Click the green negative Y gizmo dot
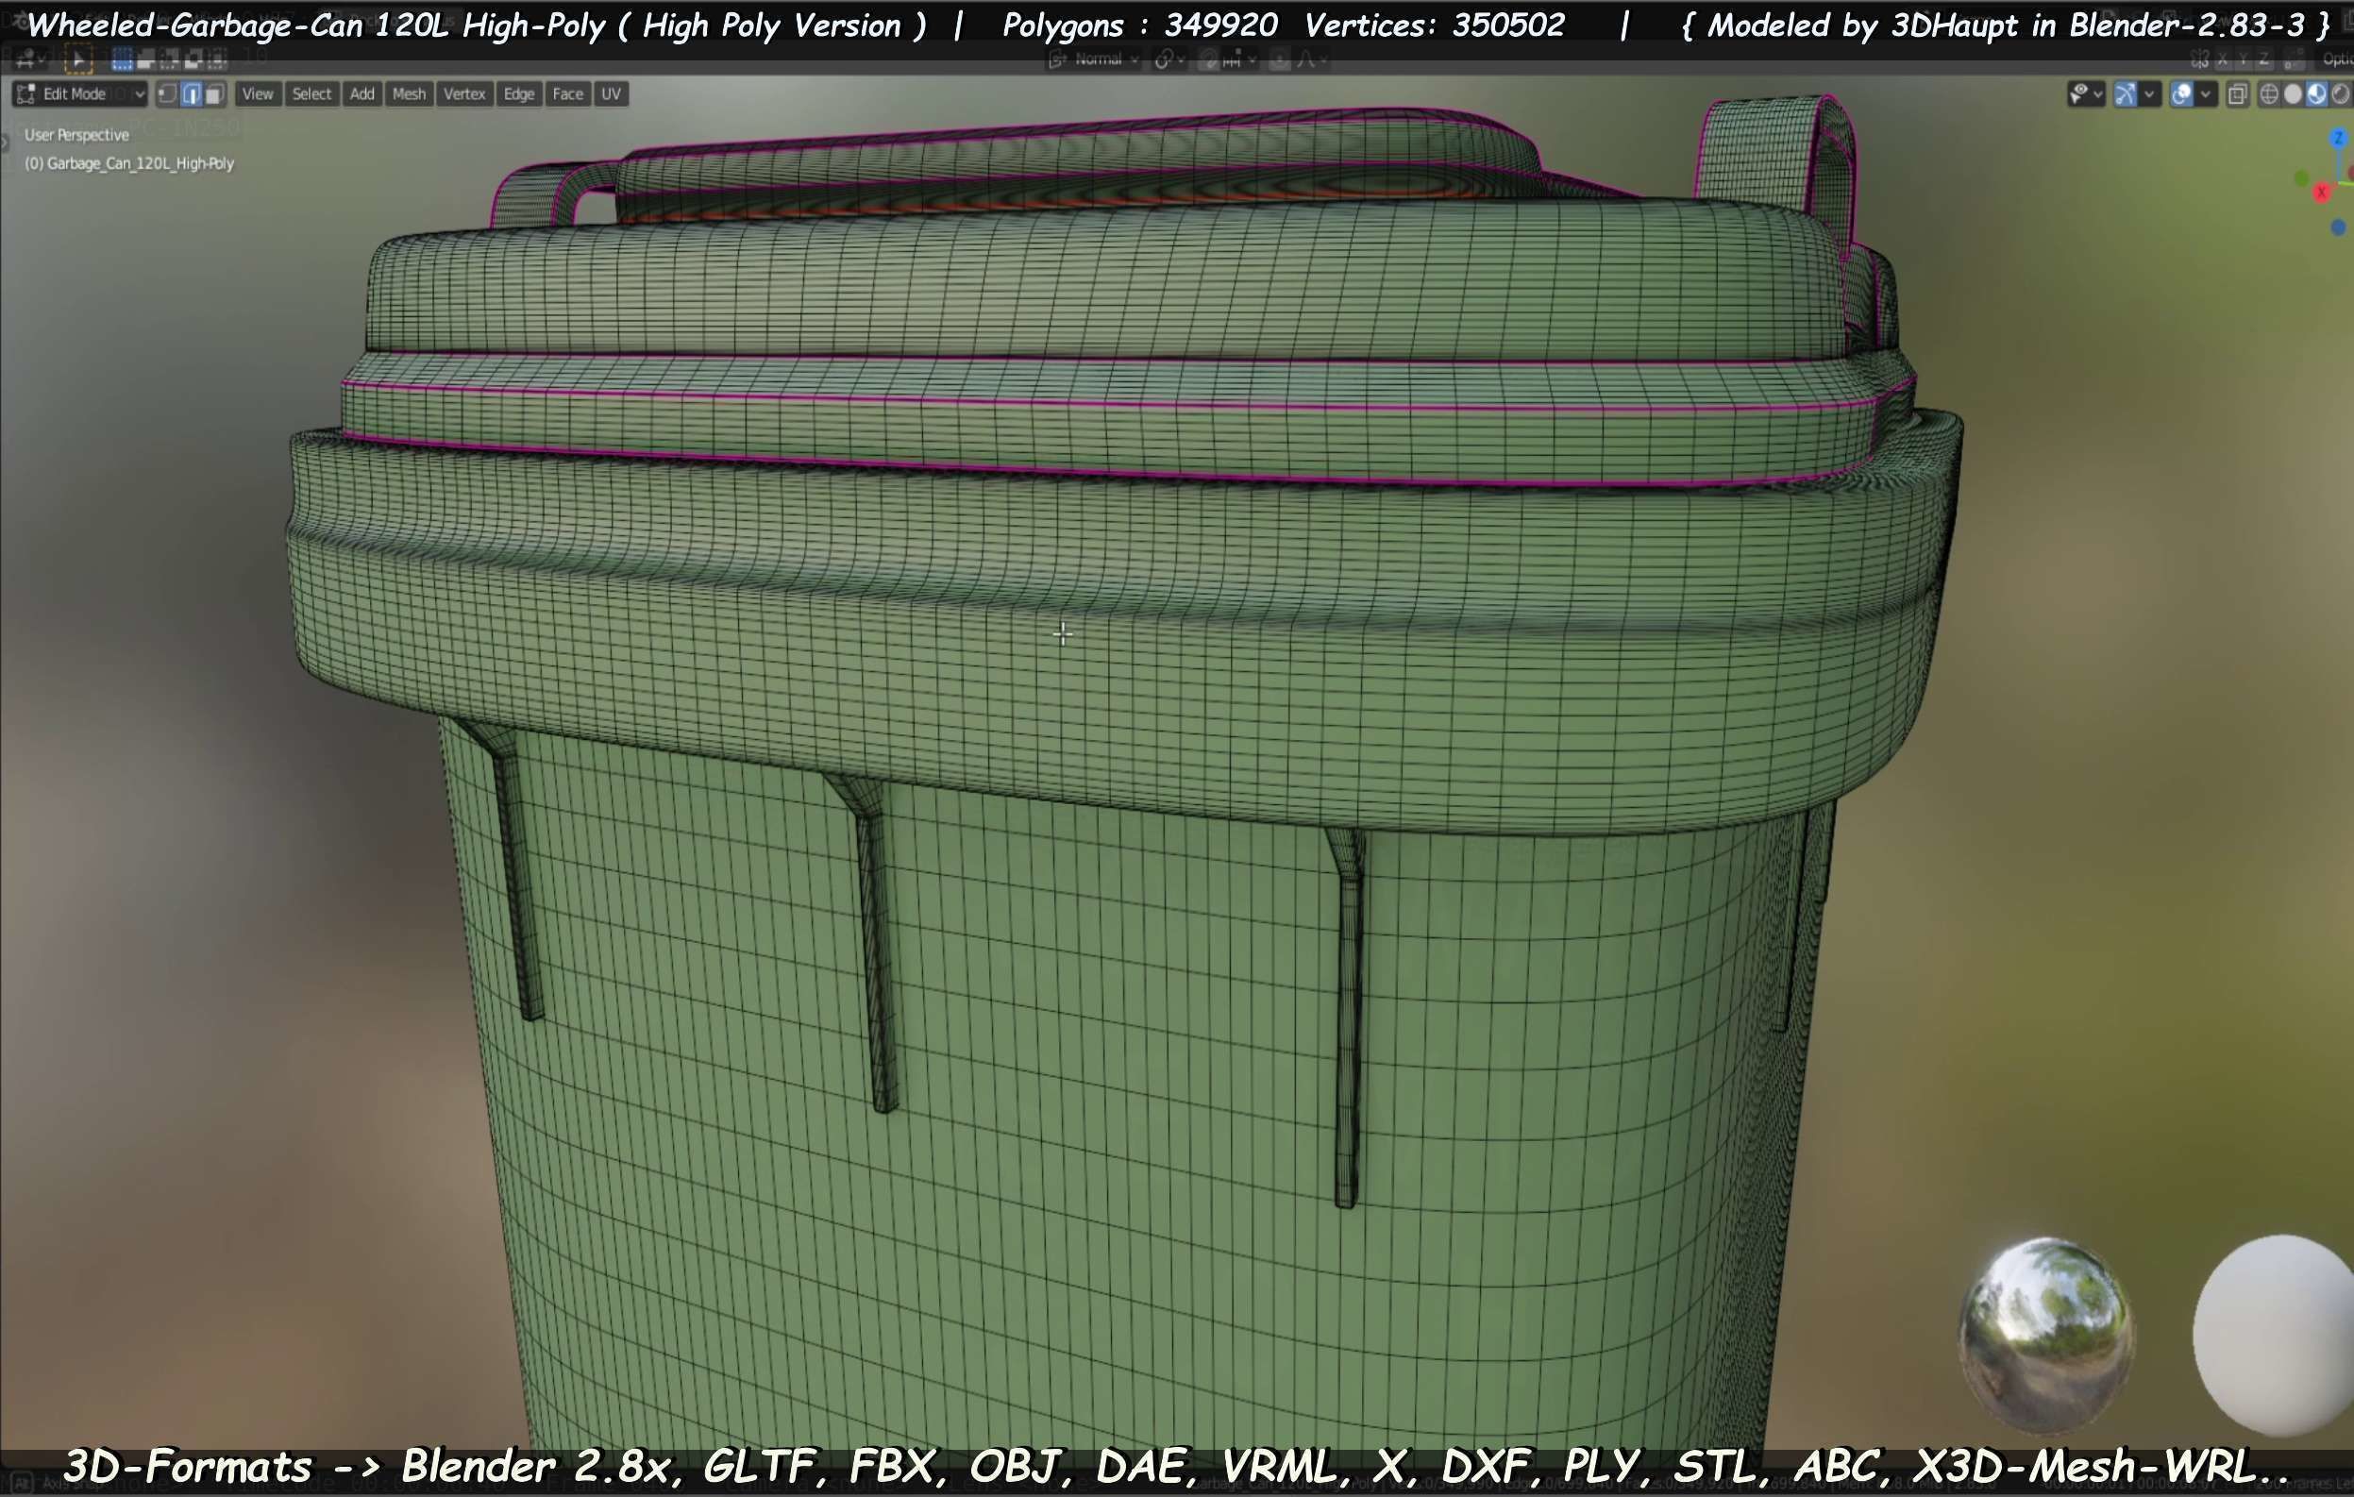Image resolution: width=2354 pixels, height=1497 pixels. click(2301, 178)
